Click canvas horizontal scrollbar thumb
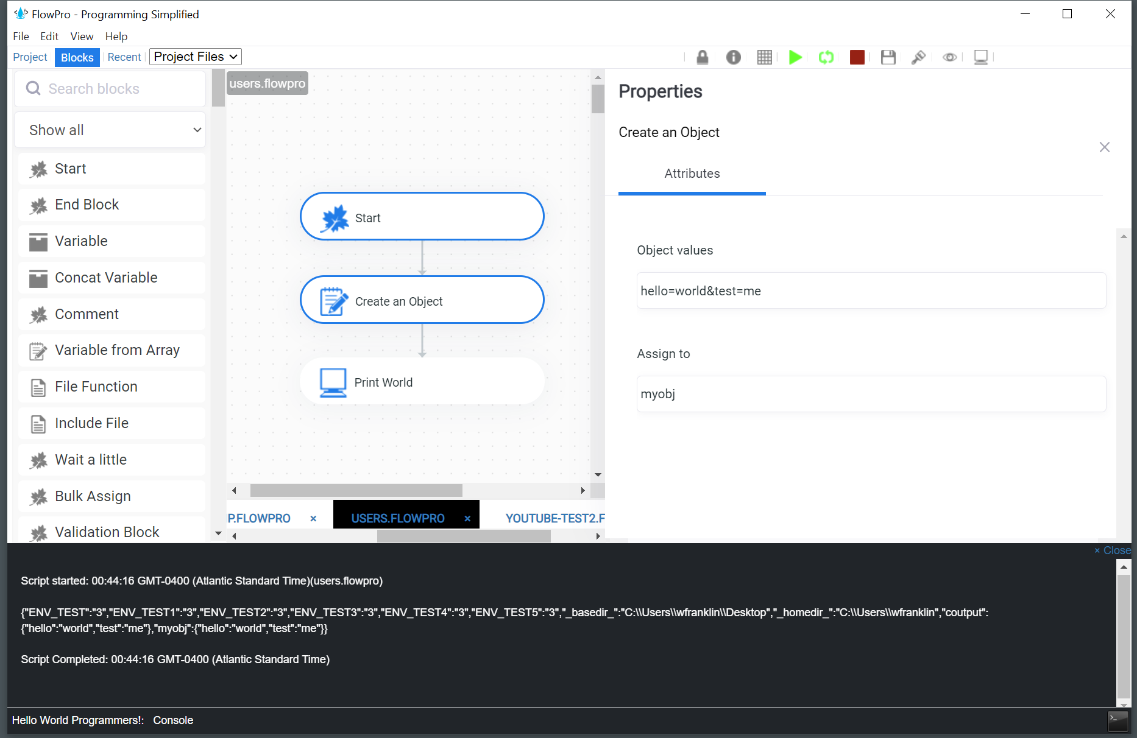This screenshot has height=738, width=1137. (356, 490)
